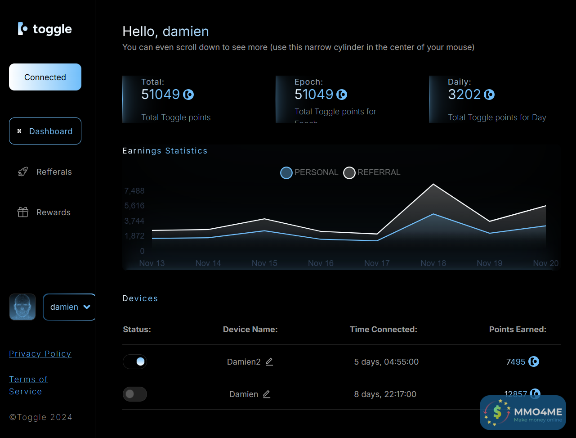Click the Device Name column header
The height and width of the screenshot is (438, 576).
click(x=250, y=330)
